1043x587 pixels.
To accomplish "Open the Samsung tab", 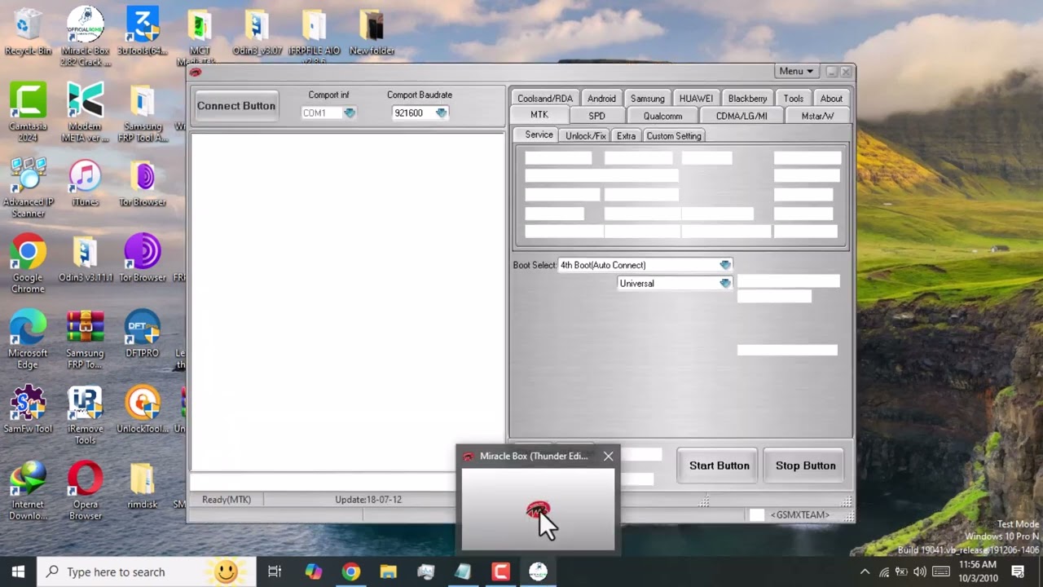I will tap(648, 98).
